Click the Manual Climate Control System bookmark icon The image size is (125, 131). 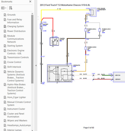tap(5, 102)
